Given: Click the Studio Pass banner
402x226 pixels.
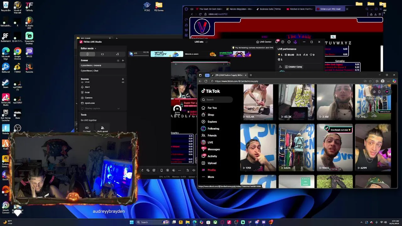Looking at the screenshot, I should (x=235, y=54).
